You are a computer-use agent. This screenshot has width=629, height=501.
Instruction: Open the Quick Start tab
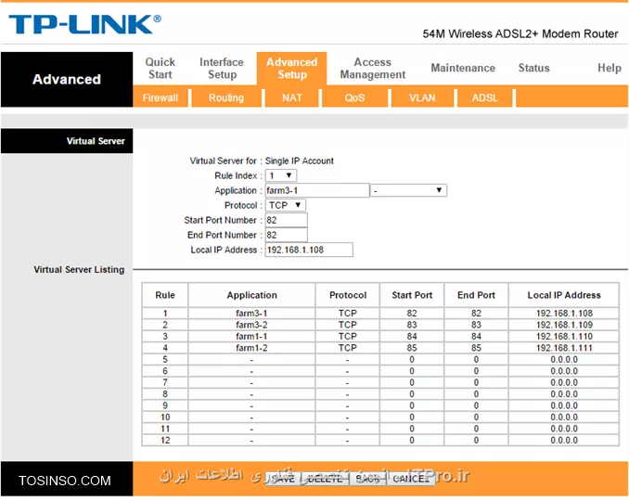tap(160, 68)
